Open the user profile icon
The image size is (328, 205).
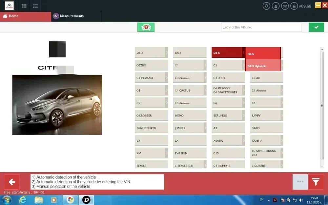click(x=276, y=6)
